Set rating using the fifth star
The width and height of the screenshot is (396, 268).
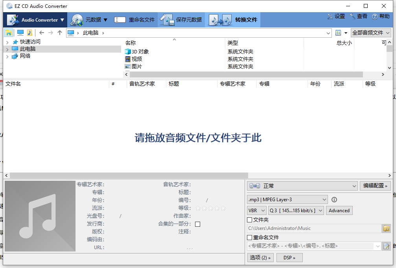223,208
